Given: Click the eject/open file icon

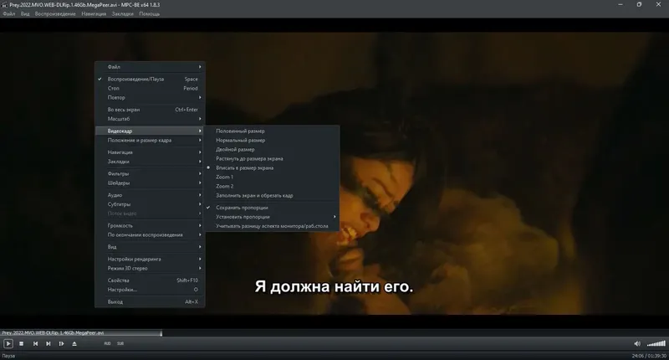Looking at the screenshot, I should click(74, 343).
